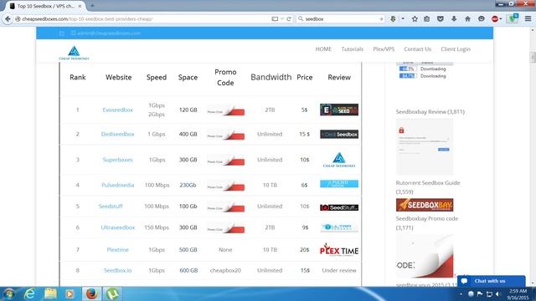Image resolution: width=536 pixels, height=301 pixels.
Task: Click the Plex Time review logo
Action: click(339, 250)
